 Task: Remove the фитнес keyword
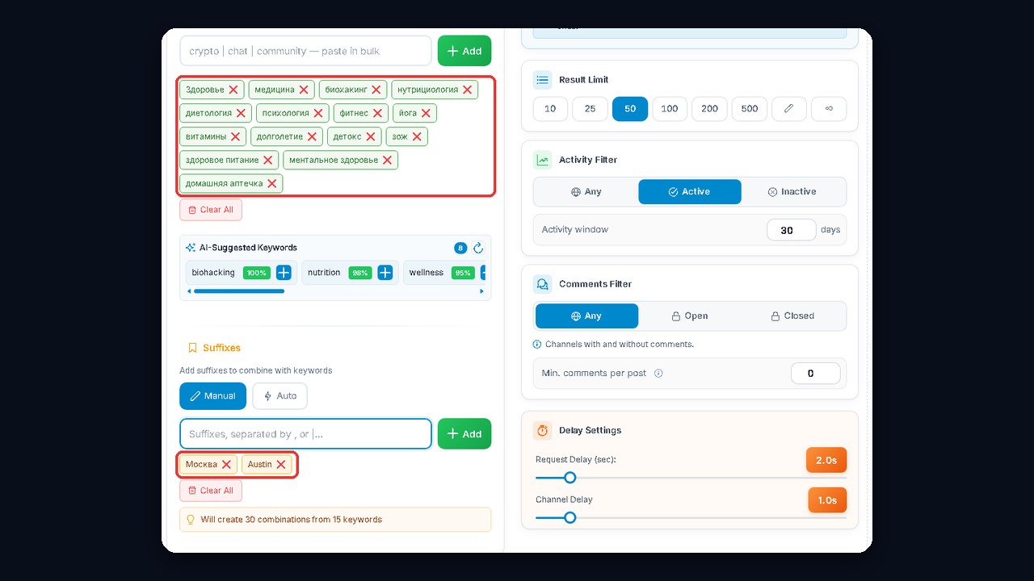(377, 113)
